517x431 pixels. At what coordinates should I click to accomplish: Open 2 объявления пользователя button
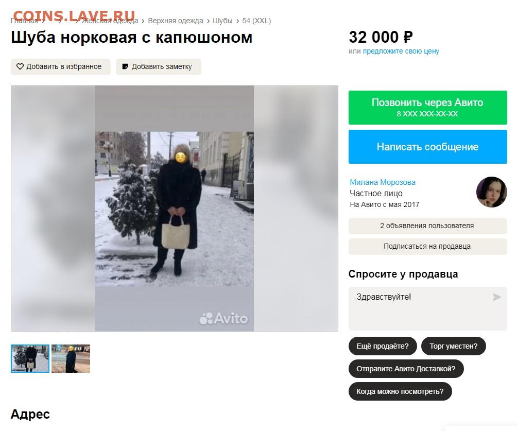coord(427,226)
